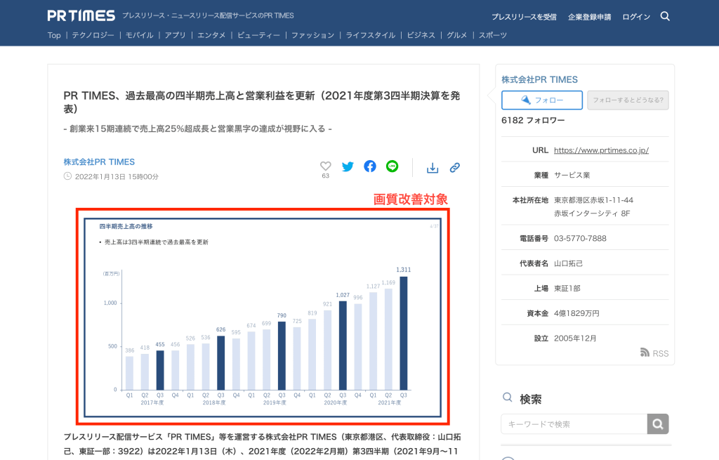The width and height of the screenshot is (719, 460).
Task: Download the press release materials icon
Action: tap(433, 168)
